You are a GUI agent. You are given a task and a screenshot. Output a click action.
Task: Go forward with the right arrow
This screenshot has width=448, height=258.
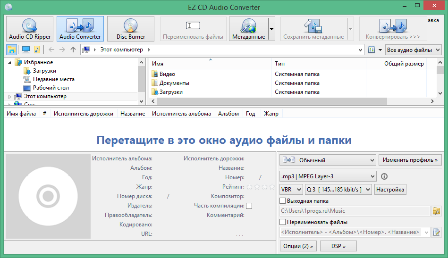62,50
